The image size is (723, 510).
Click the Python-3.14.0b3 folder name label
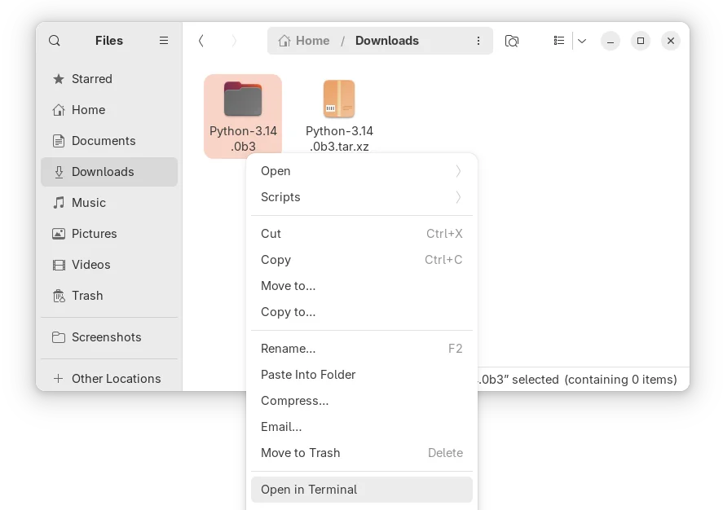click(243, 138)
